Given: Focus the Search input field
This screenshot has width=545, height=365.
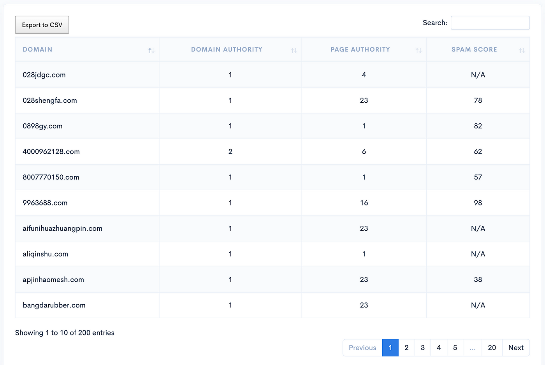Looking at the screenshot, I should click(490, 23).
